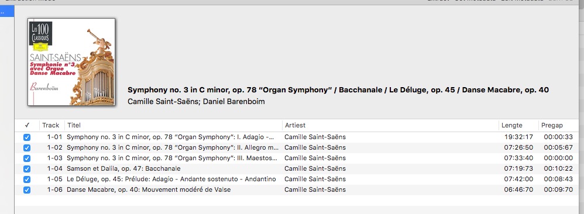
Task: Click the Pregap column header
Action: (558, 126)
